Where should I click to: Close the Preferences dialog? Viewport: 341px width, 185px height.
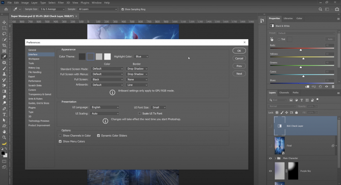(244, 42)
